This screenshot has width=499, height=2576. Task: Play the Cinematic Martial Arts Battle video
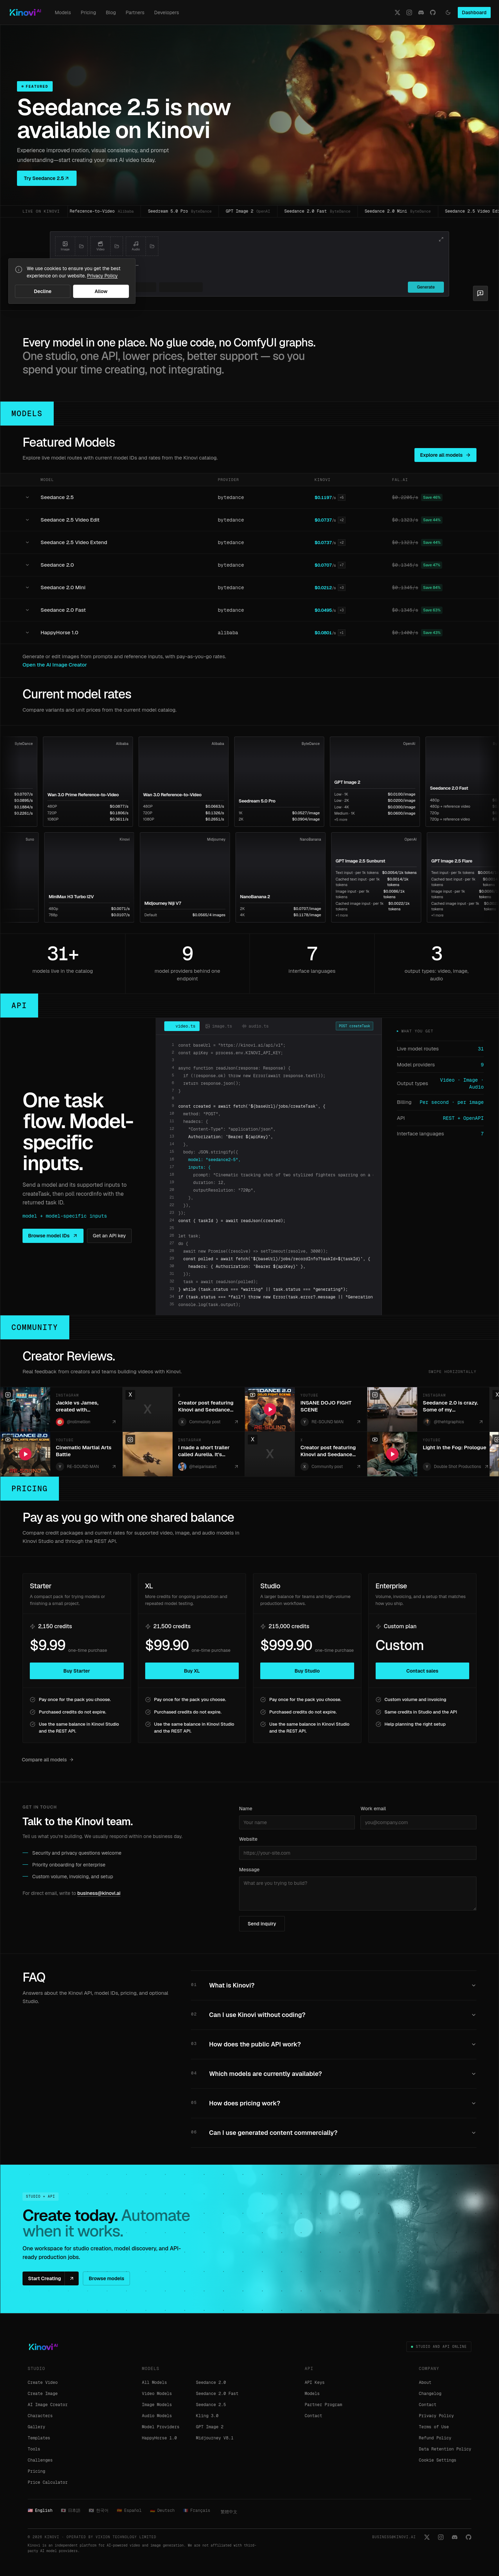coord(25,1454)
